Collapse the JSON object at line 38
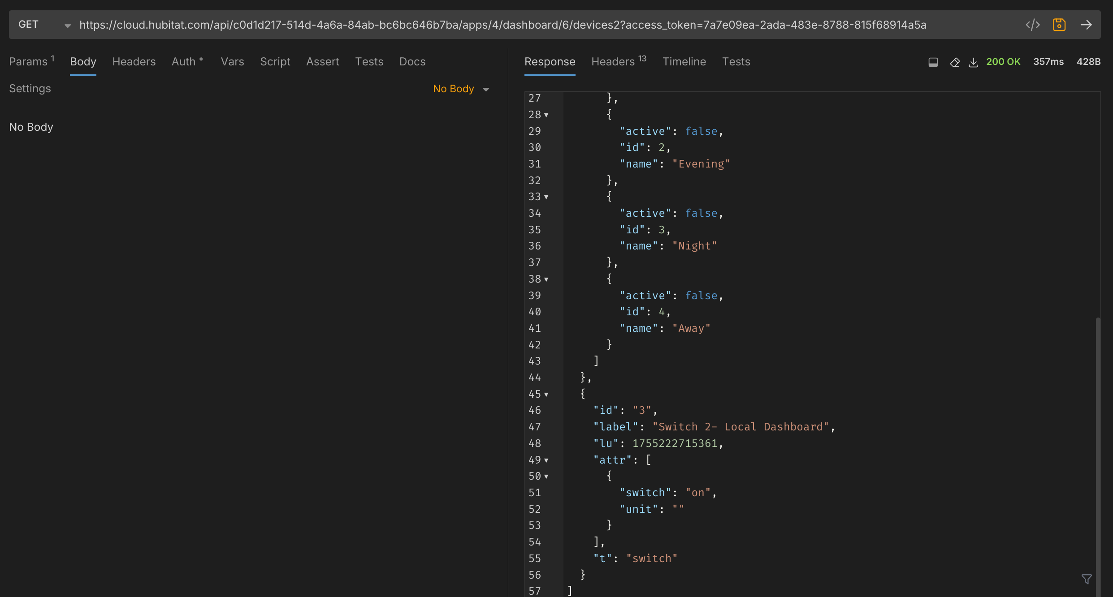Viewport: 1113px width, 597px height. click(x=546, y=279)
